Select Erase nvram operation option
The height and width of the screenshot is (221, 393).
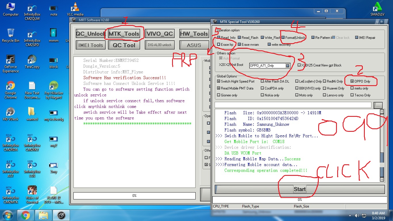tap(248, 45)
